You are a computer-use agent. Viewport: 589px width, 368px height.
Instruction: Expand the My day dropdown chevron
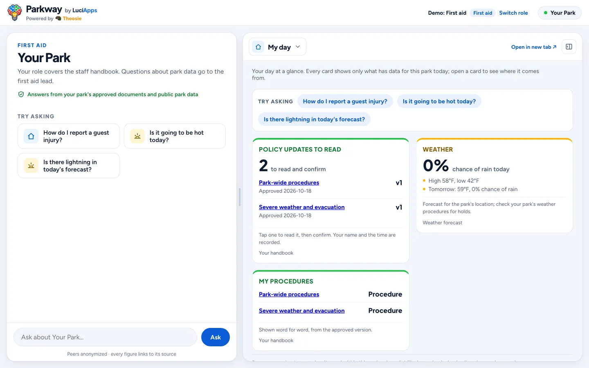pyautogui.click(x=298, y=47)
